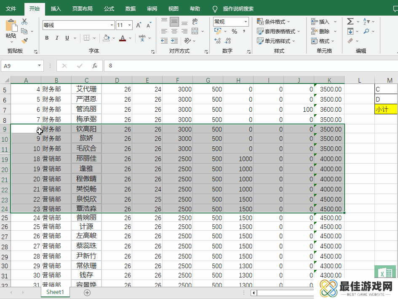
Task: Click the font color red A swatch
Action: [x=123, y=38]
